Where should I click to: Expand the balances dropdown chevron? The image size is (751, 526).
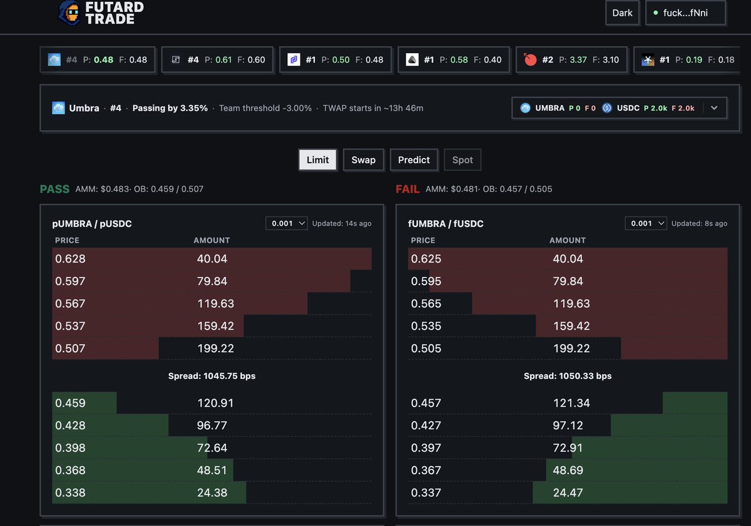[714, 108]
